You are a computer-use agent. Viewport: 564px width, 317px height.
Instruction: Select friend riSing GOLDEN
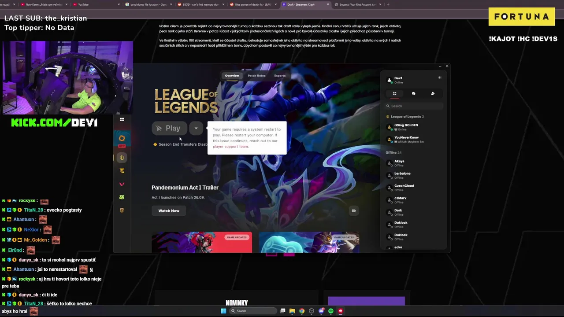pos(413,127)
